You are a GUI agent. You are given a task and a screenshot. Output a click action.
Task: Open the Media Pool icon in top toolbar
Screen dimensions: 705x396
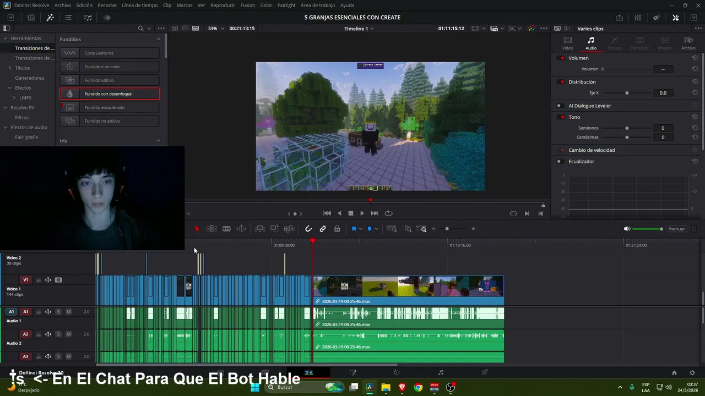pos(31,18)
